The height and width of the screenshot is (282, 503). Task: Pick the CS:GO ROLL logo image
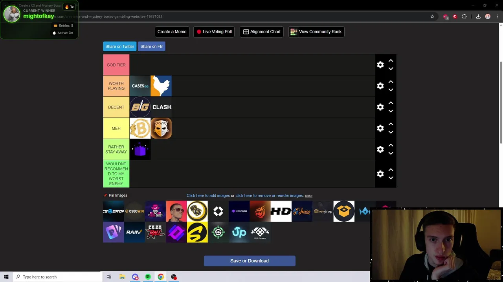pyautogui.click(x=155, y=232)
